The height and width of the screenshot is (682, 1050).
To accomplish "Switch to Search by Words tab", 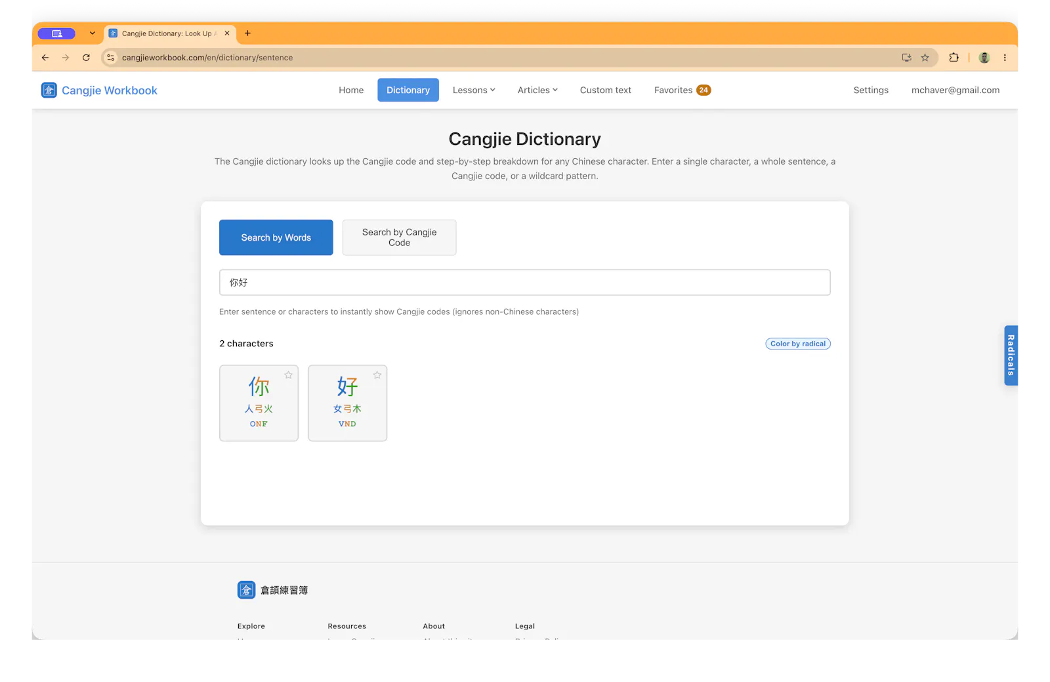I will pos(276,237).
